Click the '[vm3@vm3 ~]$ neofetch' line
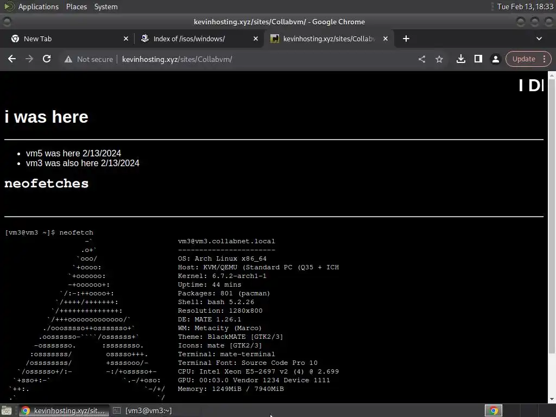The height and width of the screenshot is (417, 556). (x=49, y=232)
